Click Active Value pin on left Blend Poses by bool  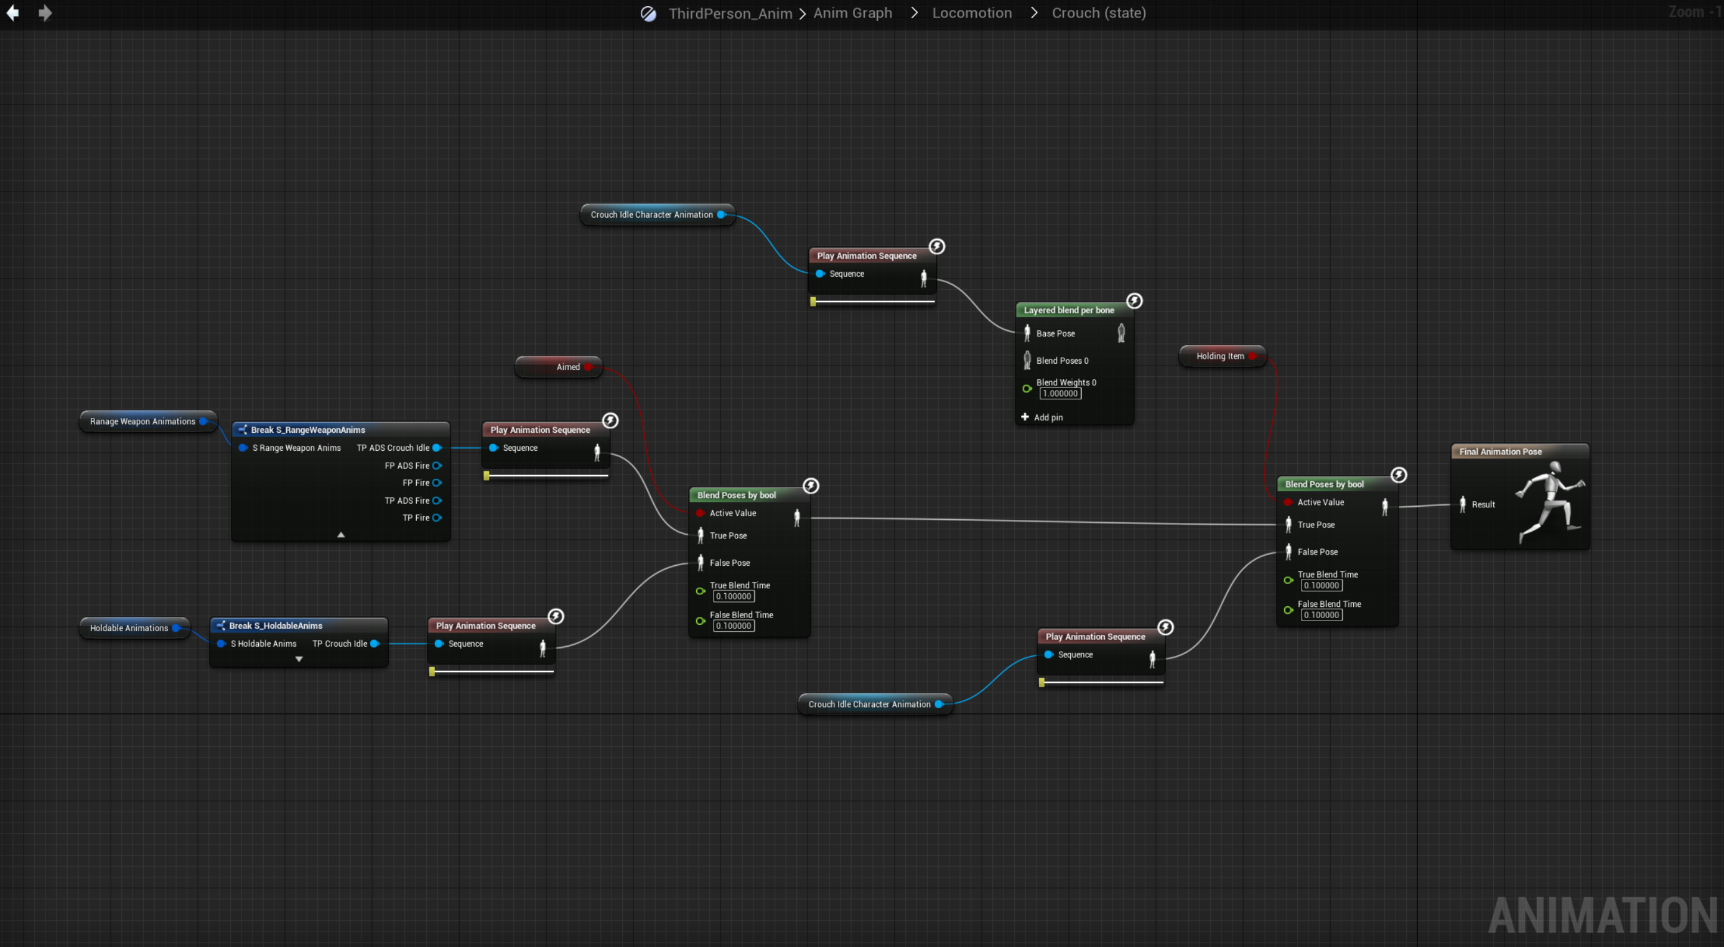pos(700,513)
